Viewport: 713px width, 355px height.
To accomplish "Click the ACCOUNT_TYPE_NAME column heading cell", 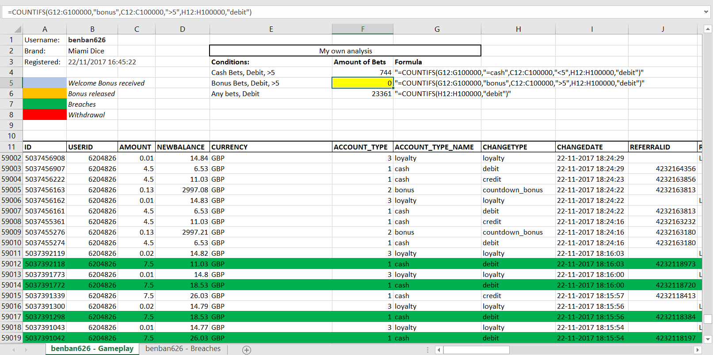I will tap(437, 147).
